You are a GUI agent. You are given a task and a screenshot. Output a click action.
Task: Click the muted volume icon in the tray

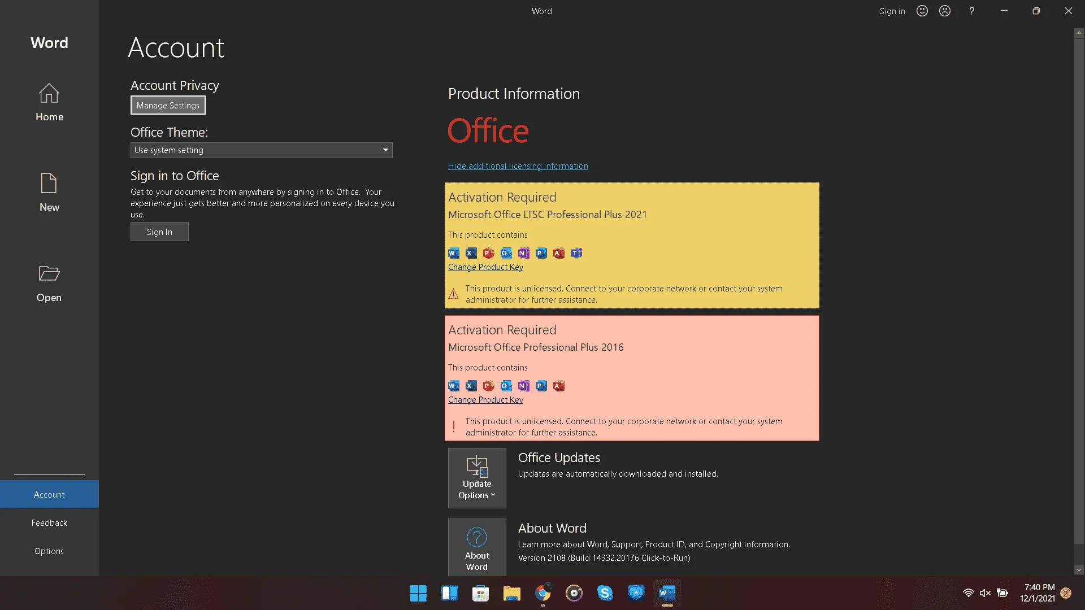985,593
